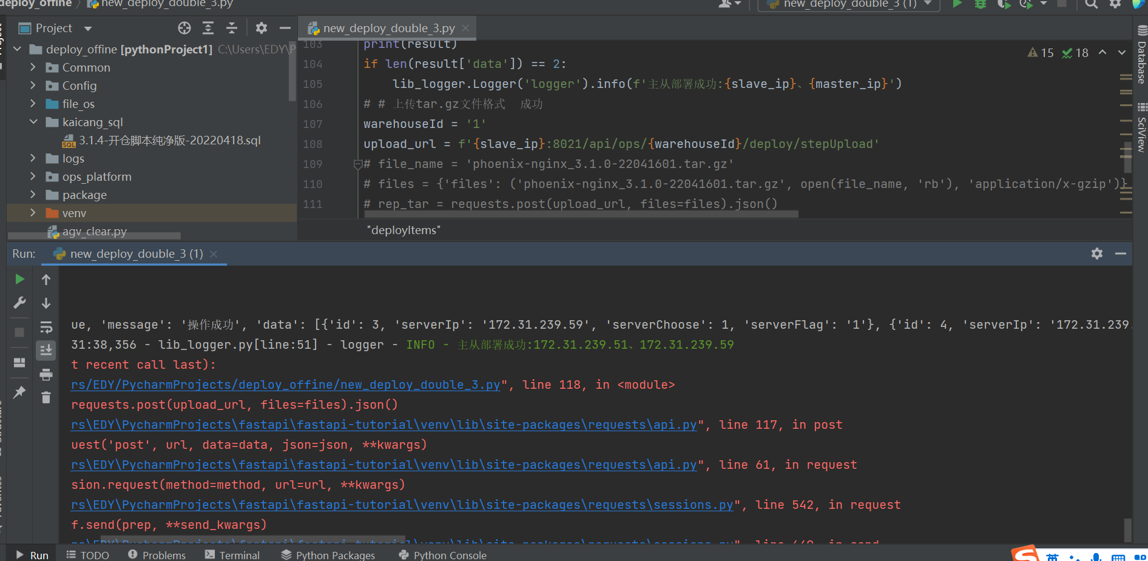
Task: Expand the Config folder
Action: [33, 86]
